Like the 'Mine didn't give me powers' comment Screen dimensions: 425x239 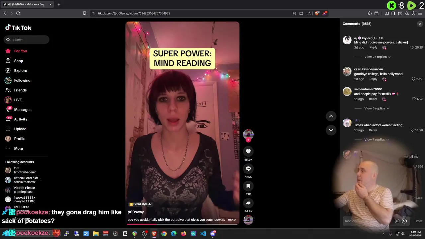click(x=412, y=47)
